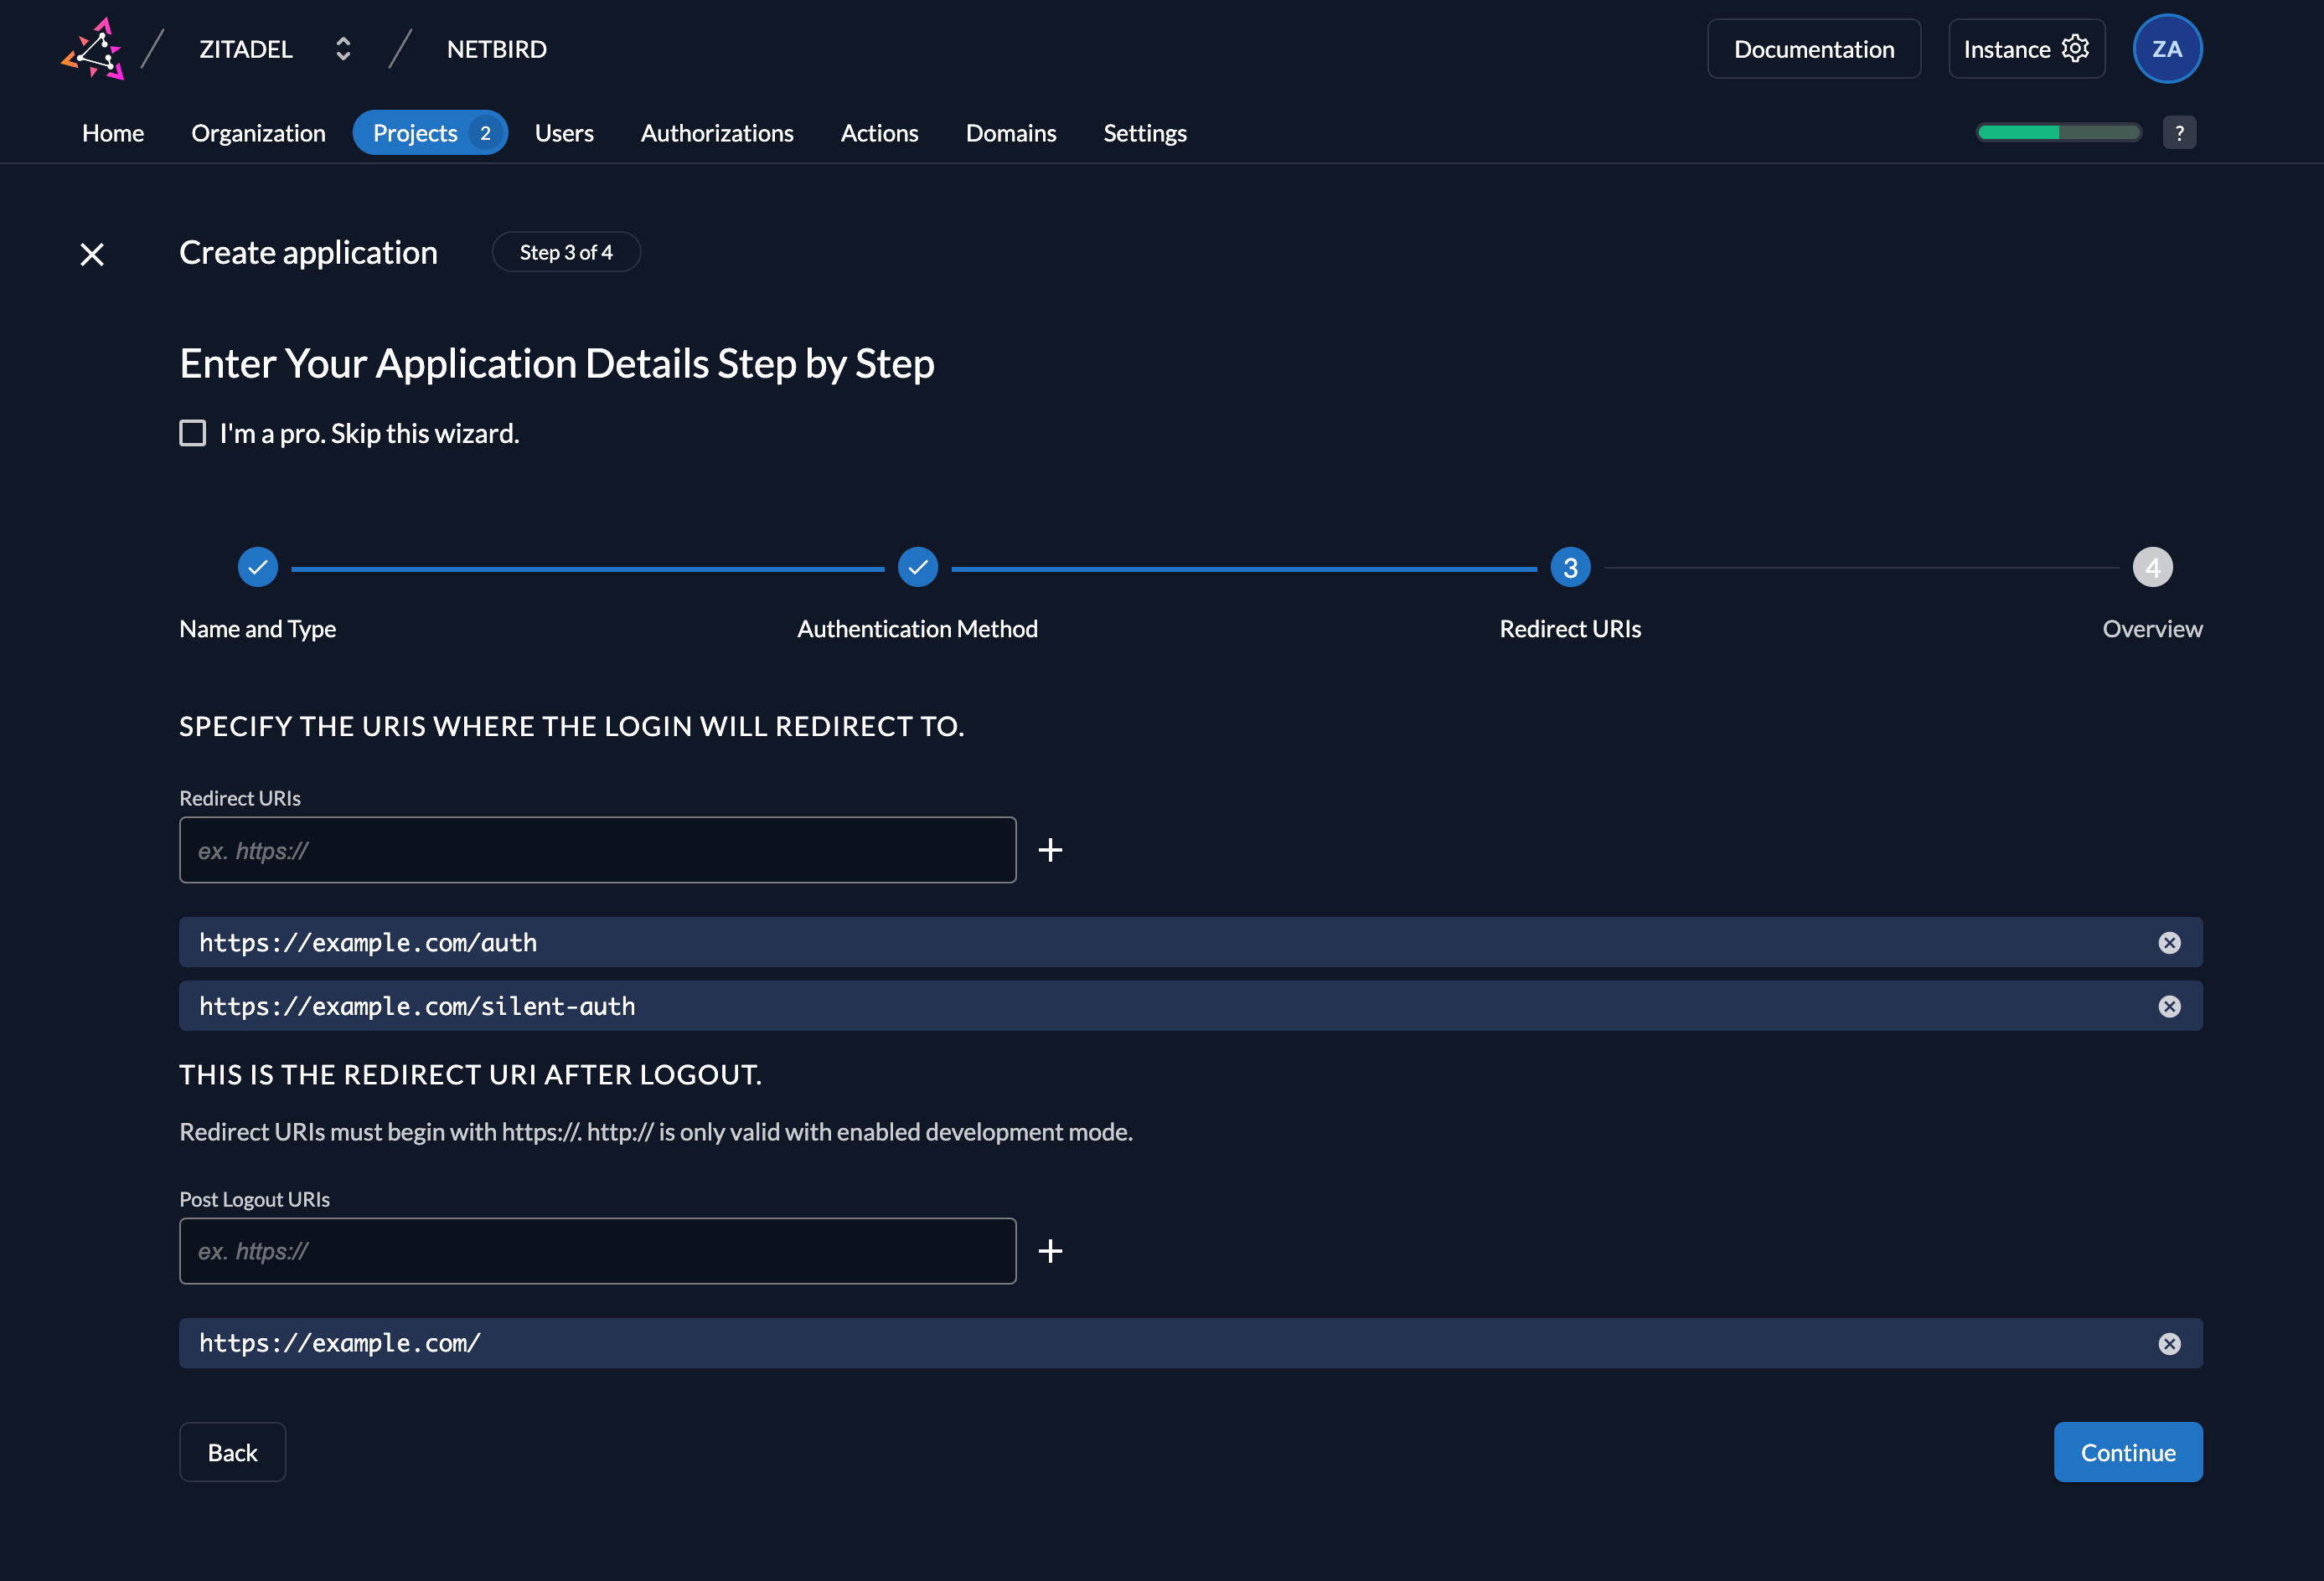The width and height of the screenshot is (2324, 1581).
Task: Add a post logout URI using the plus icon
Action: click(1051, 1250)
